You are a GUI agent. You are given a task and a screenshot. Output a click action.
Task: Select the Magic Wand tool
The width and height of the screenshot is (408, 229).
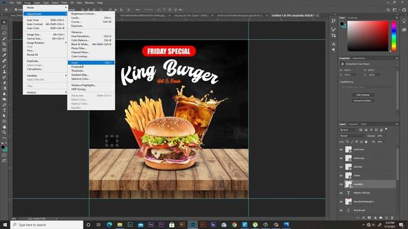[4, 38]
